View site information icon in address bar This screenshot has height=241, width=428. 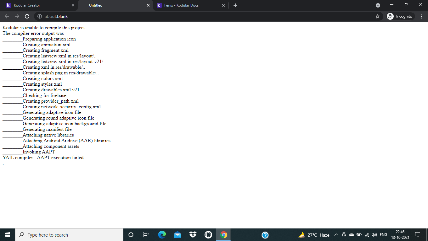pyautogui.click(x=40, y=16)
